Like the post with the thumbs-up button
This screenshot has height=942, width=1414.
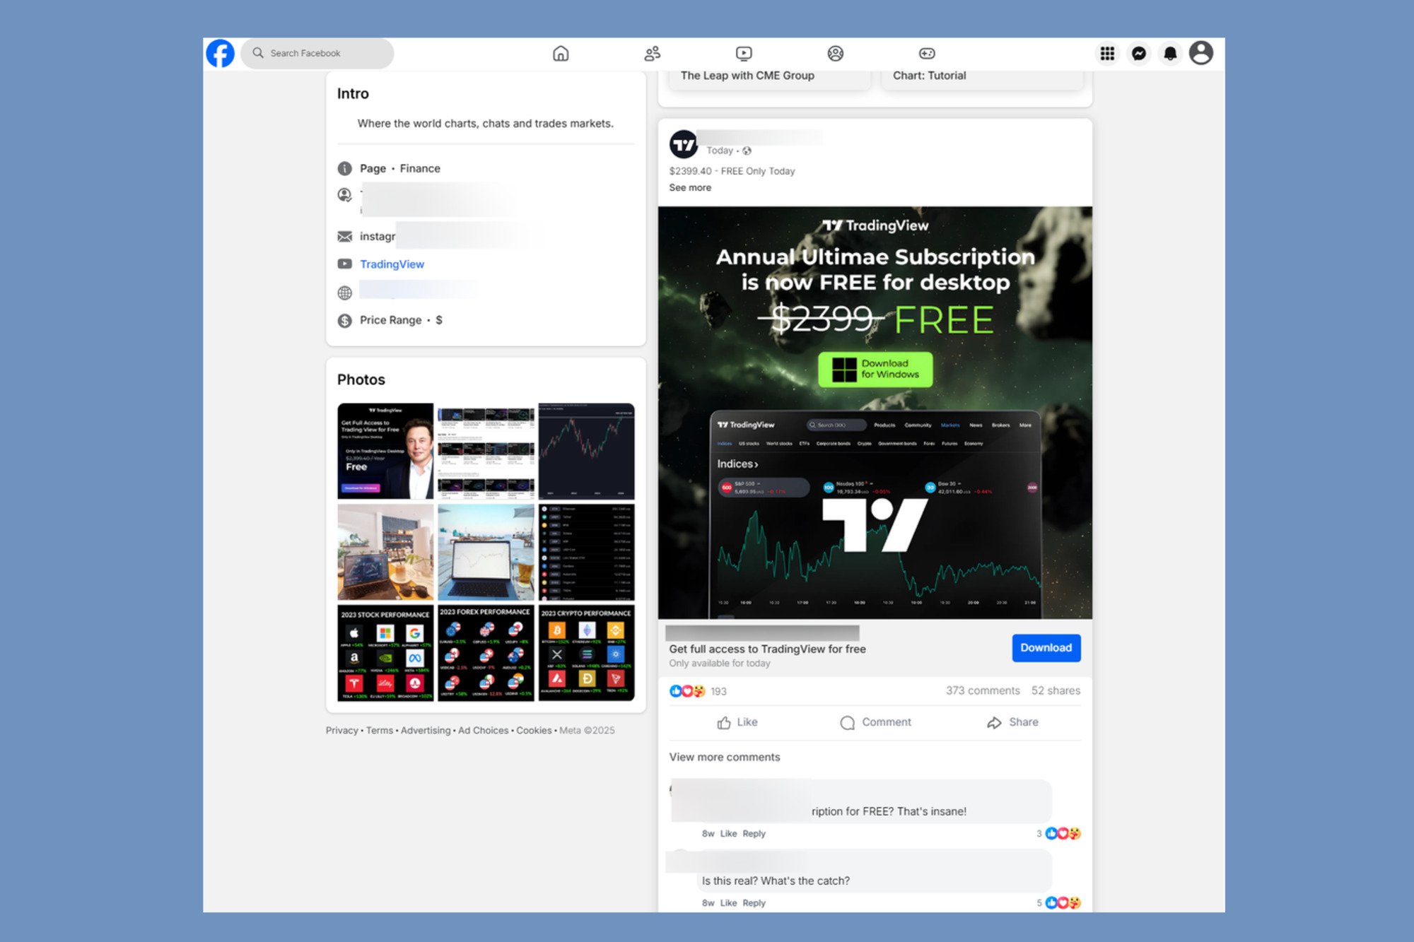point(737,722)
